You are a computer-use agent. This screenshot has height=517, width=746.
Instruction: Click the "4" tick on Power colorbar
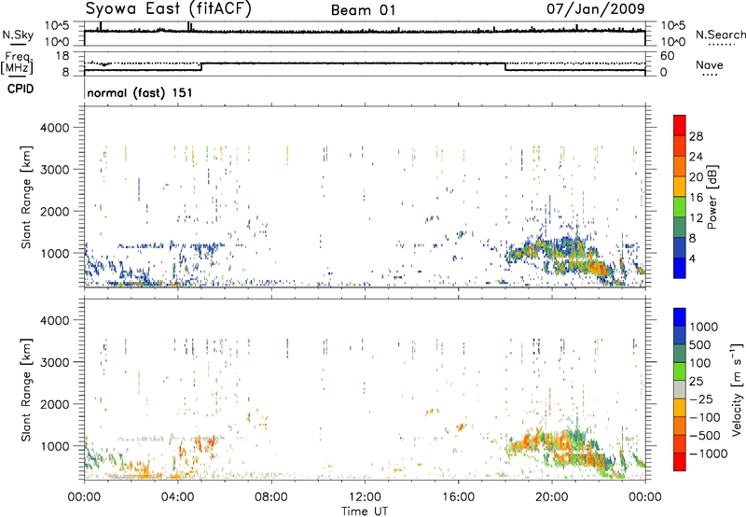point(692,259)
